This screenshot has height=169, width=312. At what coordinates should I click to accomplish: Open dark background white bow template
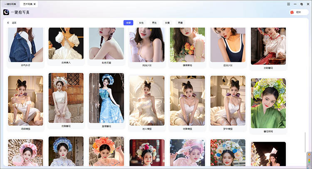point(268,154)
